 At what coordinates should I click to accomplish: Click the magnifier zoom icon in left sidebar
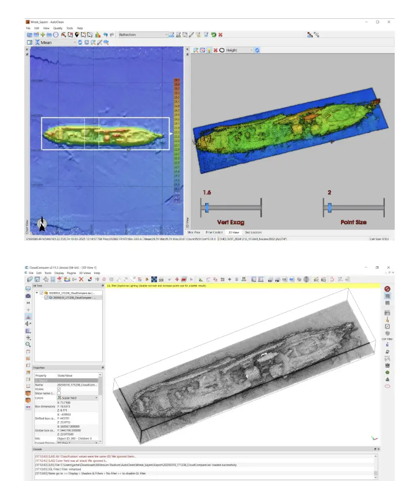tap(28, 344)
